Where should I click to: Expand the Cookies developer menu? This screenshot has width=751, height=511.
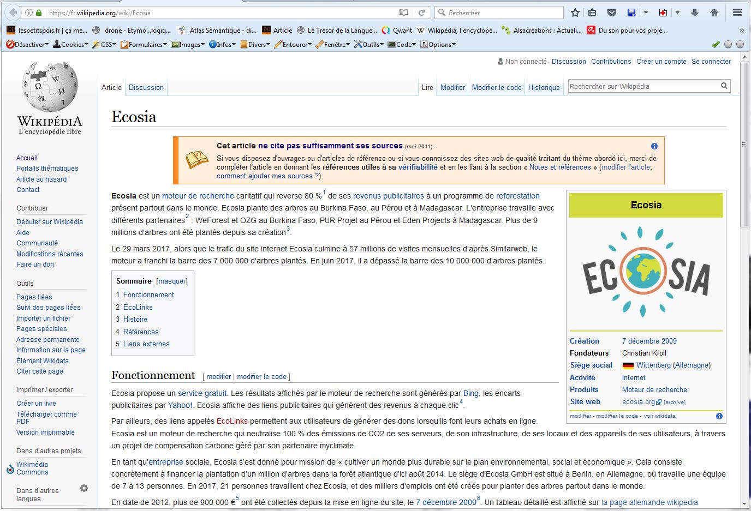click(70, 45)
